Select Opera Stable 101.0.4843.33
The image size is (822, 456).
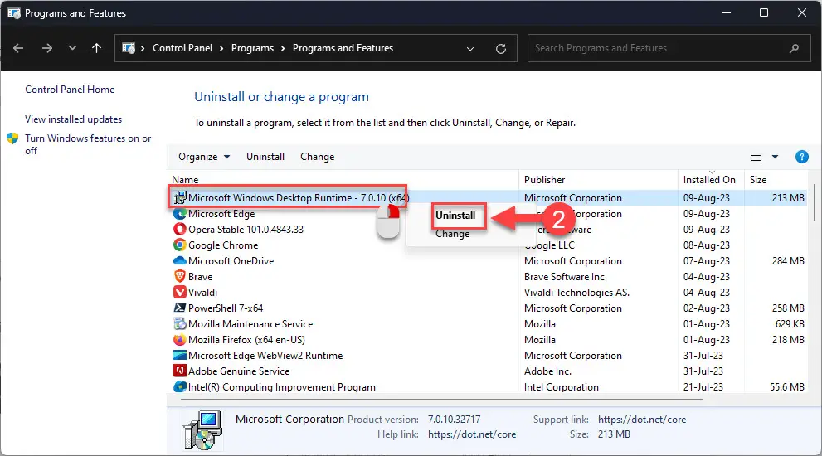click(246, 230)
